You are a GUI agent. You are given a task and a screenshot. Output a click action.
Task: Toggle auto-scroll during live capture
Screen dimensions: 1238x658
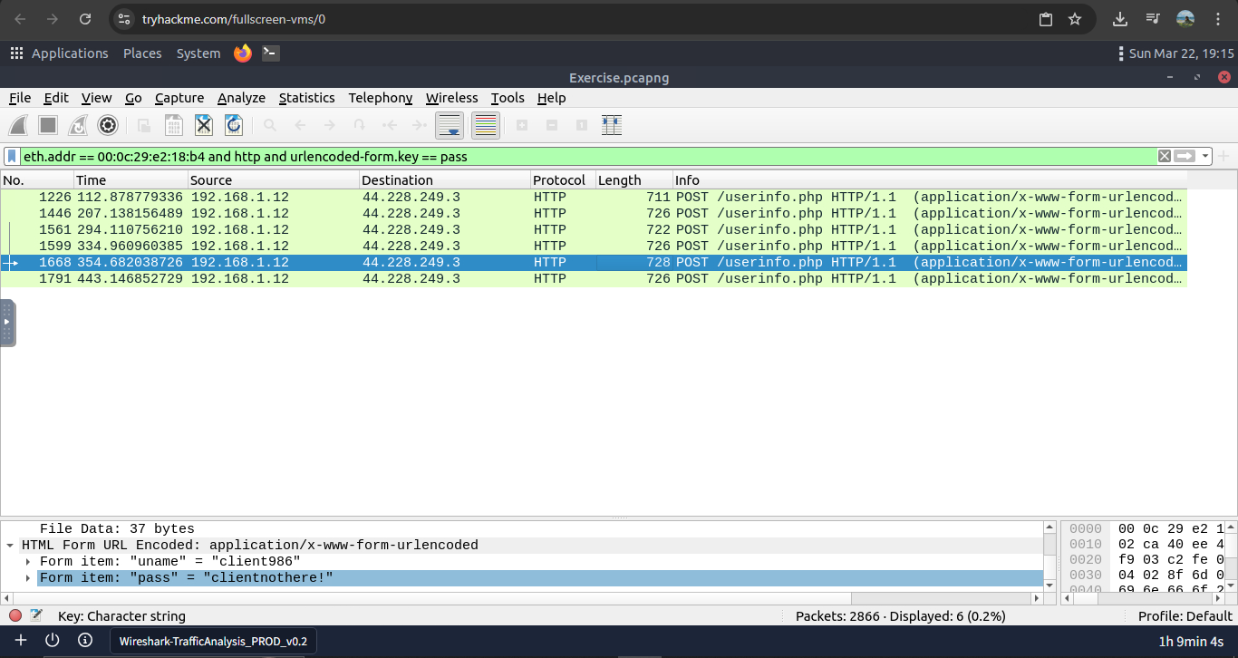(450, 125)
